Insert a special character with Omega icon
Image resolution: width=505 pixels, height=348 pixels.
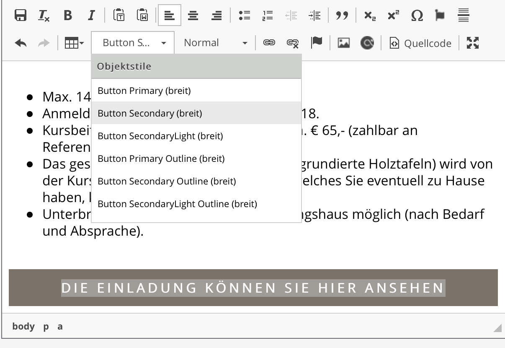(417, 16)
